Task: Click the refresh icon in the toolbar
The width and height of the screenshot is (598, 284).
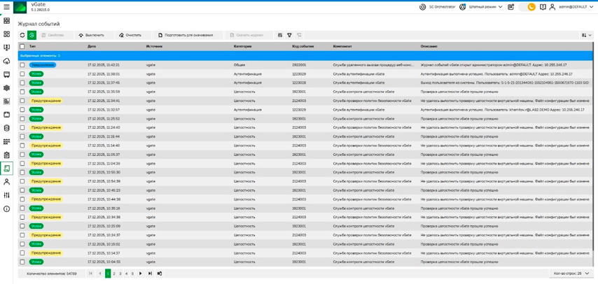Action: point(22,35)
